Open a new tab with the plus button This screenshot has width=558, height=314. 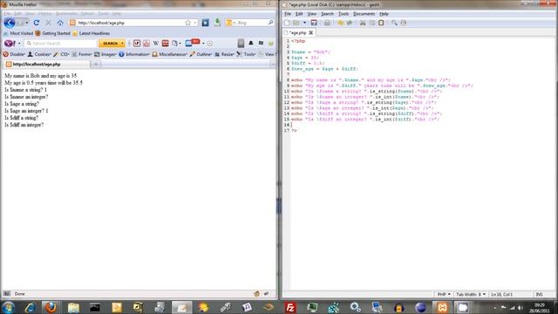[x=95, y=64]
